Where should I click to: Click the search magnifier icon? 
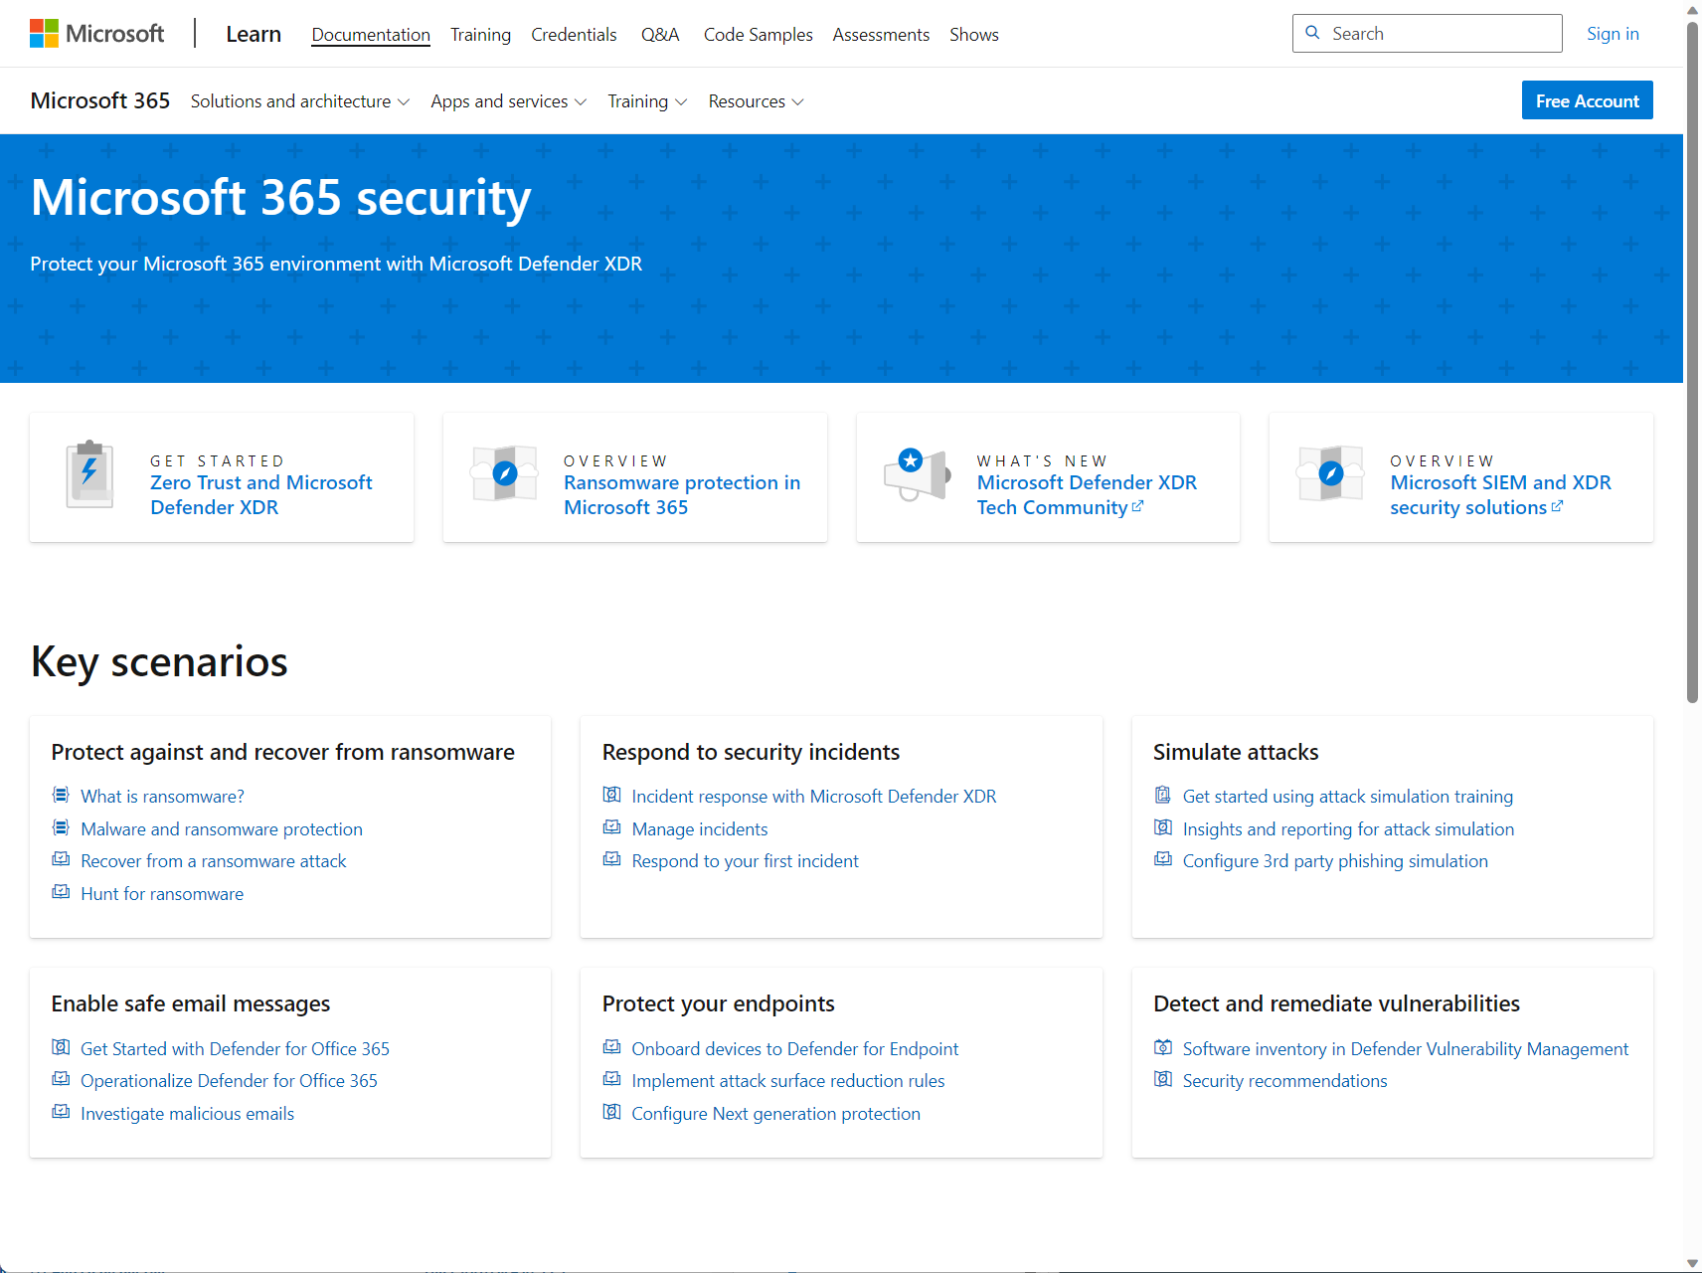coord(1312,33)
